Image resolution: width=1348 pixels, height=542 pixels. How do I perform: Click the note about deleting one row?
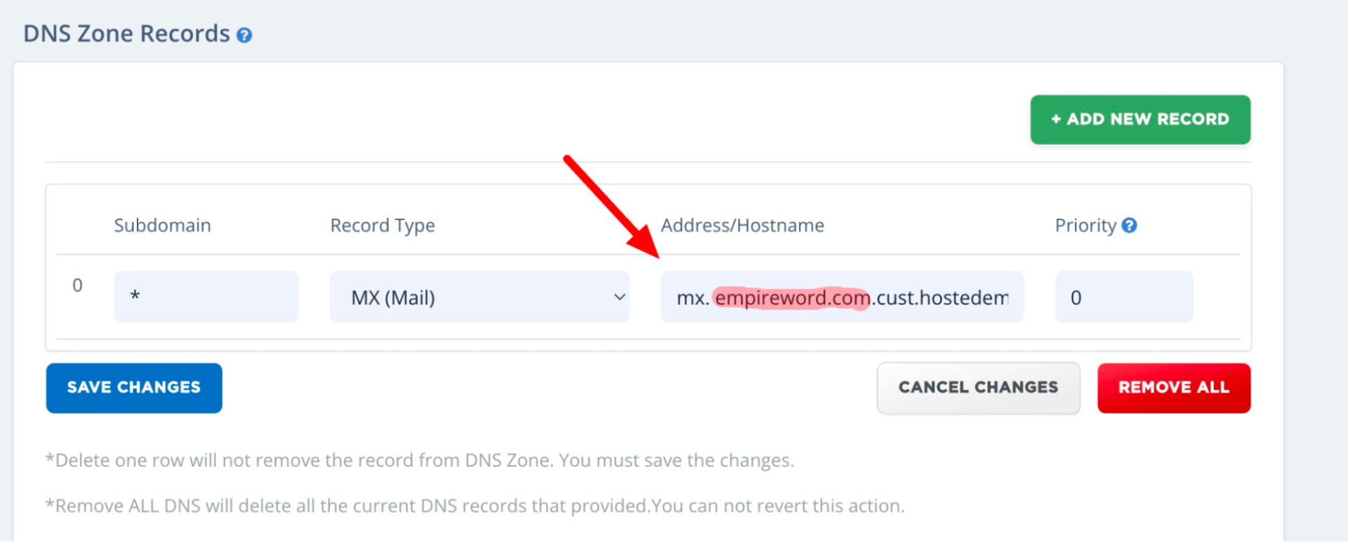coord(419,461)
